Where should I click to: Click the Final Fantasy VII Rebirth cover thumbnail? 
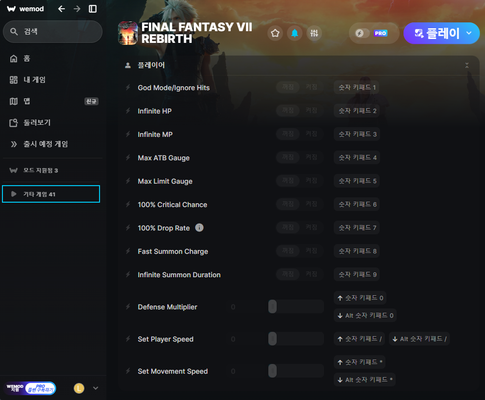point(128,33)
